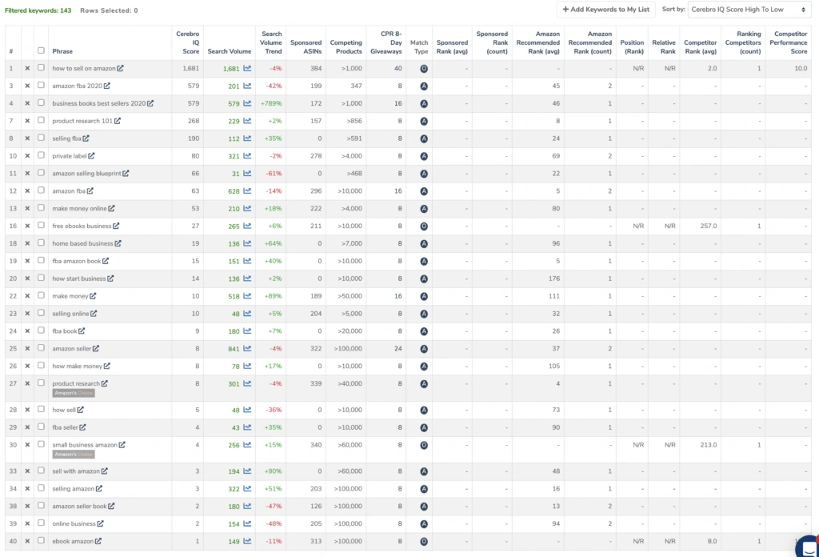Show search volume trend chart for 'how to sell on amazon'
This screenshot has width=819, height=557.
click(247, 69)
